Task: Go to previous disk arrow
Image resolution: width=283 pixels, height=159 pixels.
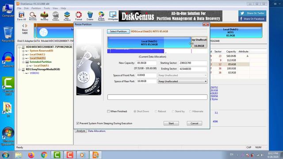Action: tap(23, 26)
